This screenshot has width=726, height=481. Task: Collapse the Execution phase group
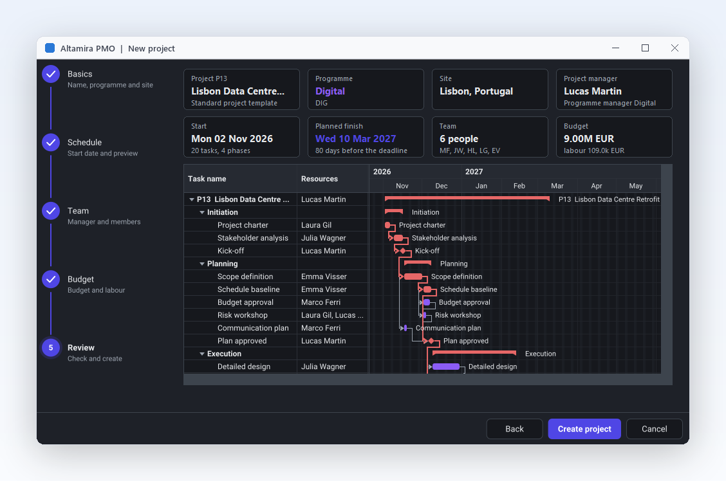[x=202, y=354]
